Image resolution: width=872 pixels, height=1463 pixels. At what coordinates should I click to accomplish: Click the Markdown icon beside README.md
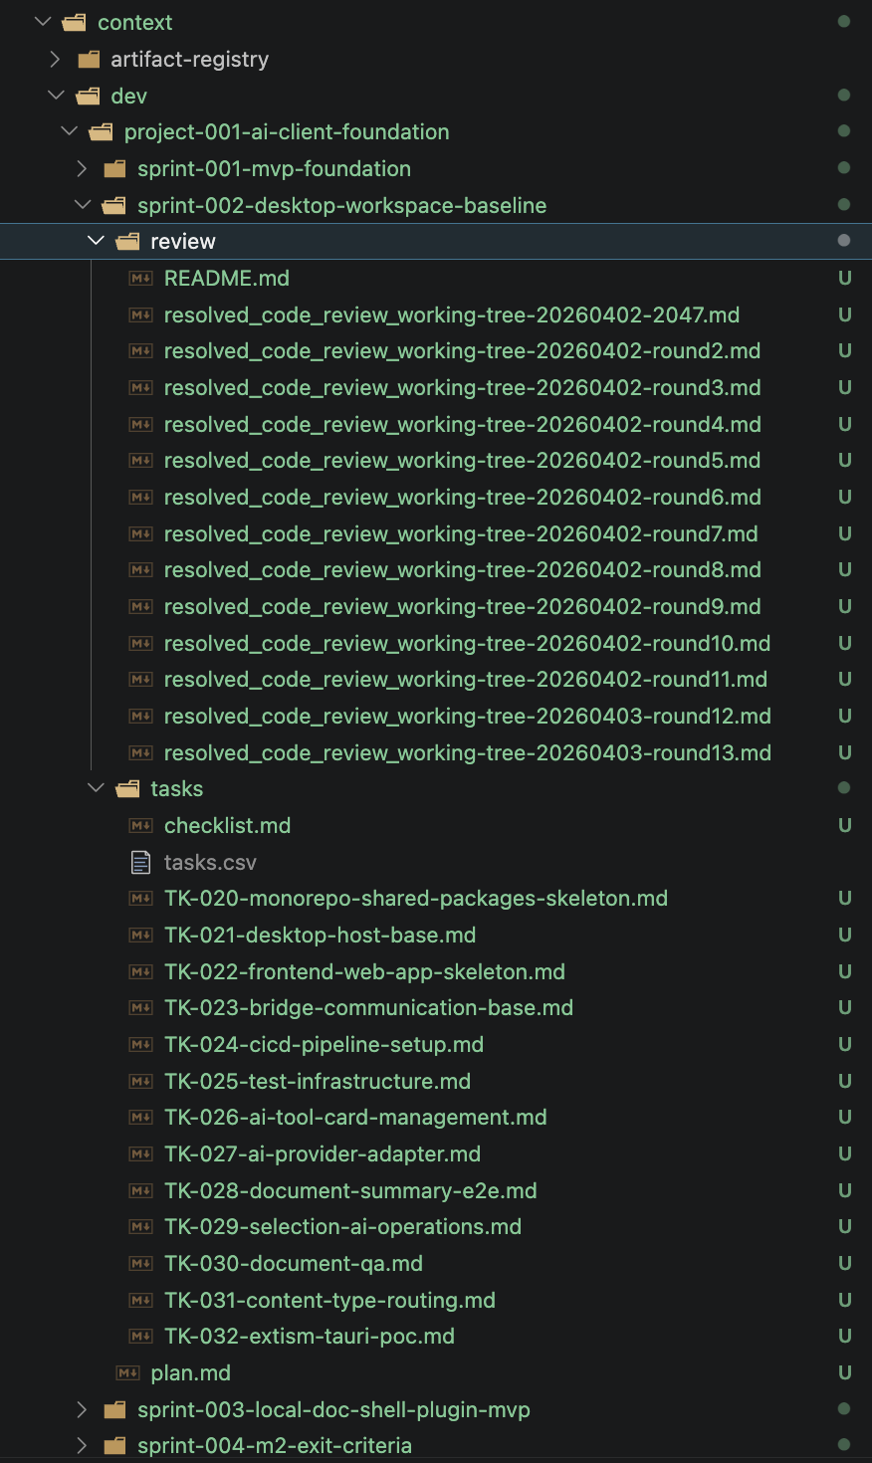click(141, 279)
